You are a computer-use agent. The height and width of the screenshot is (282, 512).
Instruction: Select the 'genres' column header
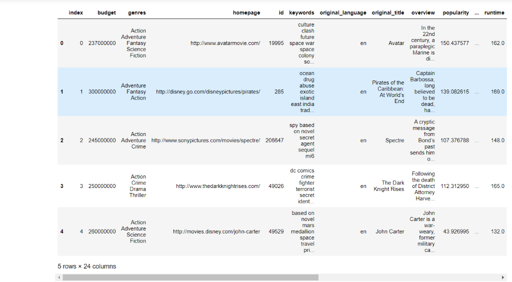coord(137,12)
